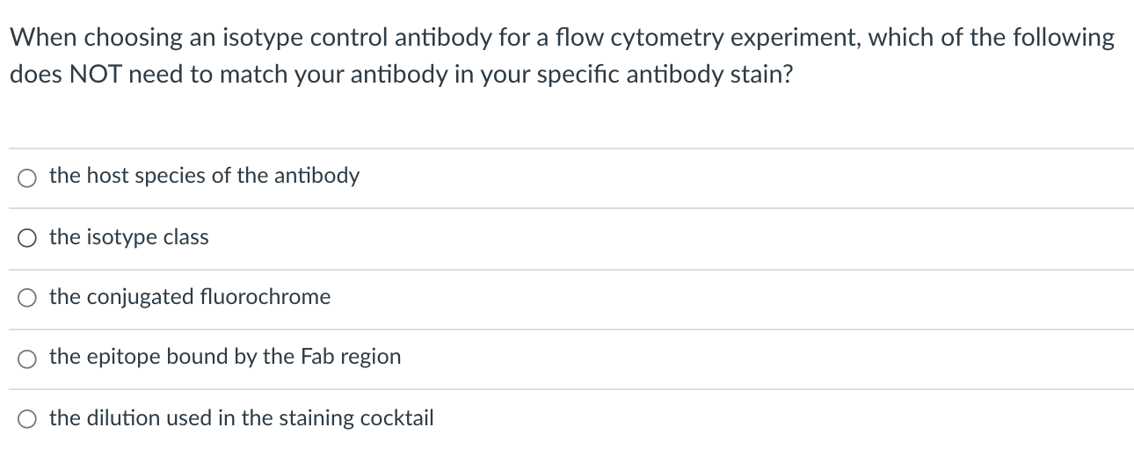Click the 'the isotype class' answer label
Viewport: 1134px width, 471px height.
pos(129,237)
